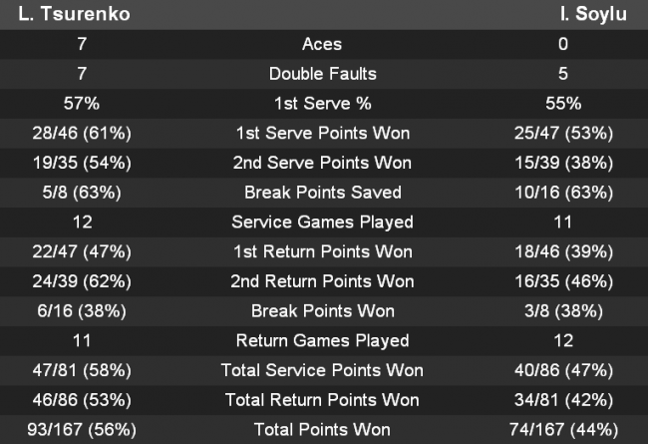Click the 2nd Serve Points Won label

point(322,163)
